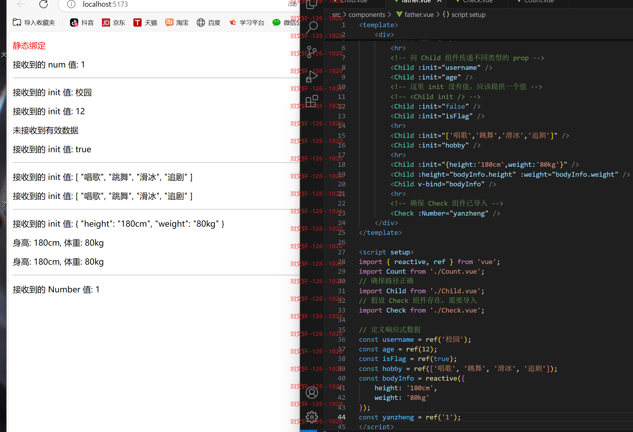Open the 天猫 bookmark
Viewport: 633px width, 432px height.
145,22
